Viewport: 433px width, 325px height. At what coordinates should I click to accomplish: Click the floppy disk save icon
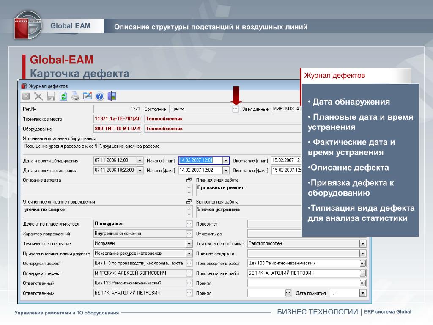coord(51,96)
